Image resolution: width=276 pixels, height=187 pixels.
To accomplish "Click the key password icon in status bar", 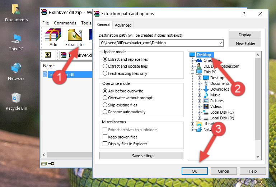I will coord(51,164).
